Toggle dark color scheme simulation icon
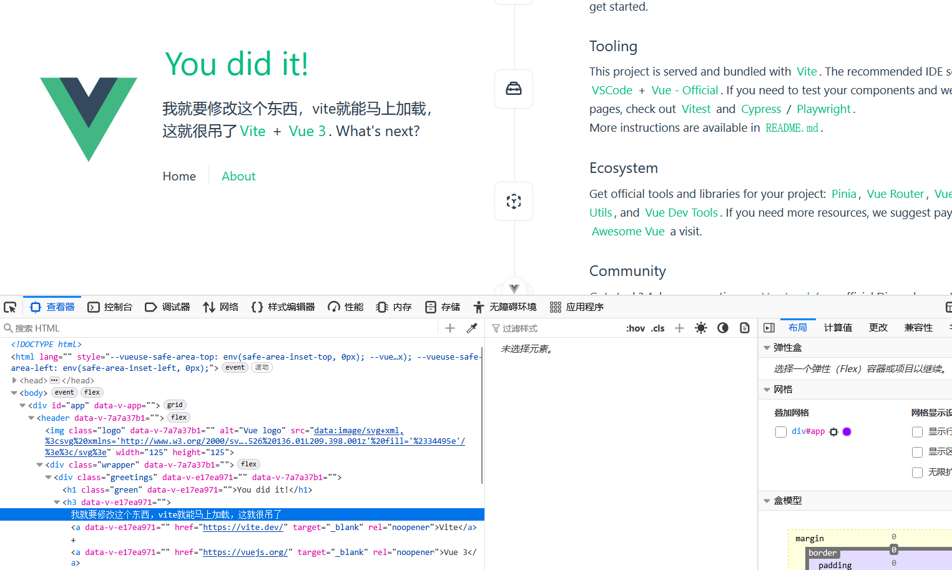 (x=723, y=328)
